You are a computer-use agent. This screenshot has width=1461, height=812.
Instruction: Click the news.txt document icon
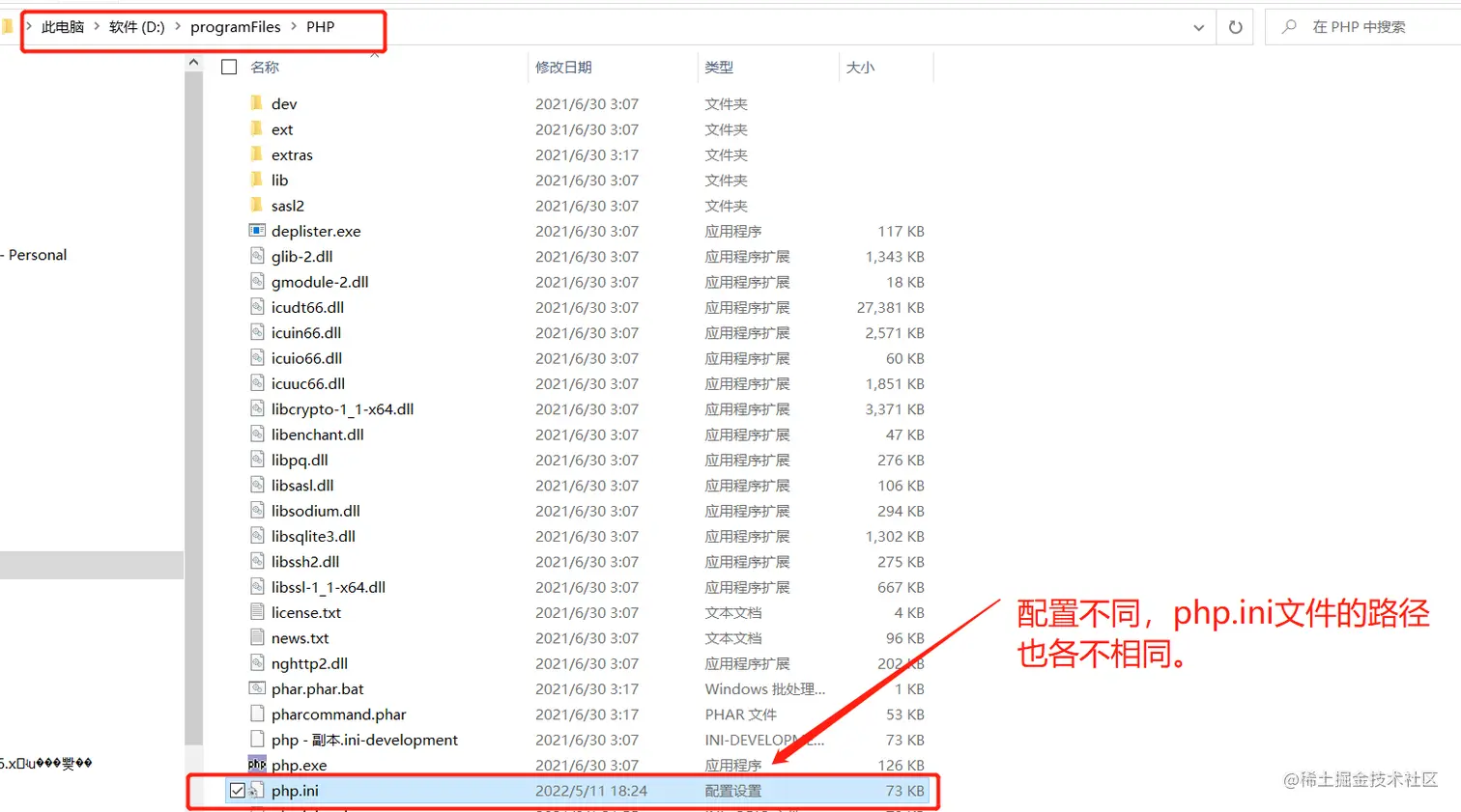click(x=257, y=637)
